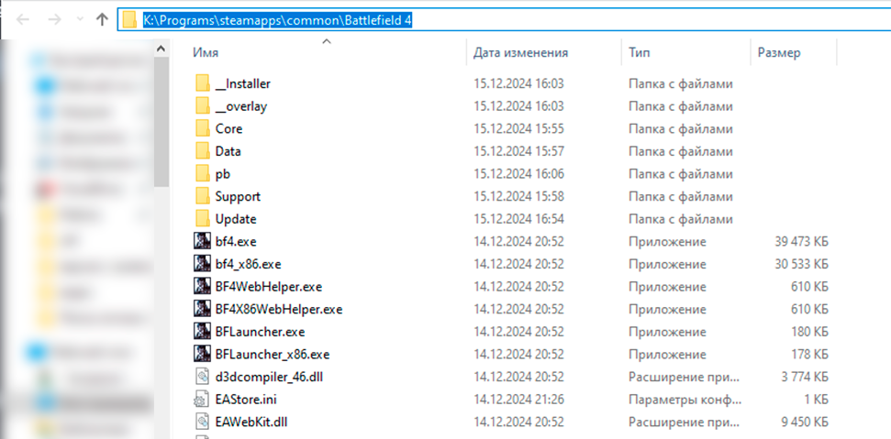Select the bf4.exe application icon

click(202, 242)
